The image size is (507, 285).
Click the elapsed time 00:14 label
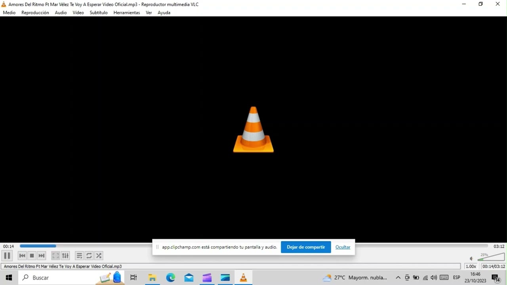coord(8,246)
